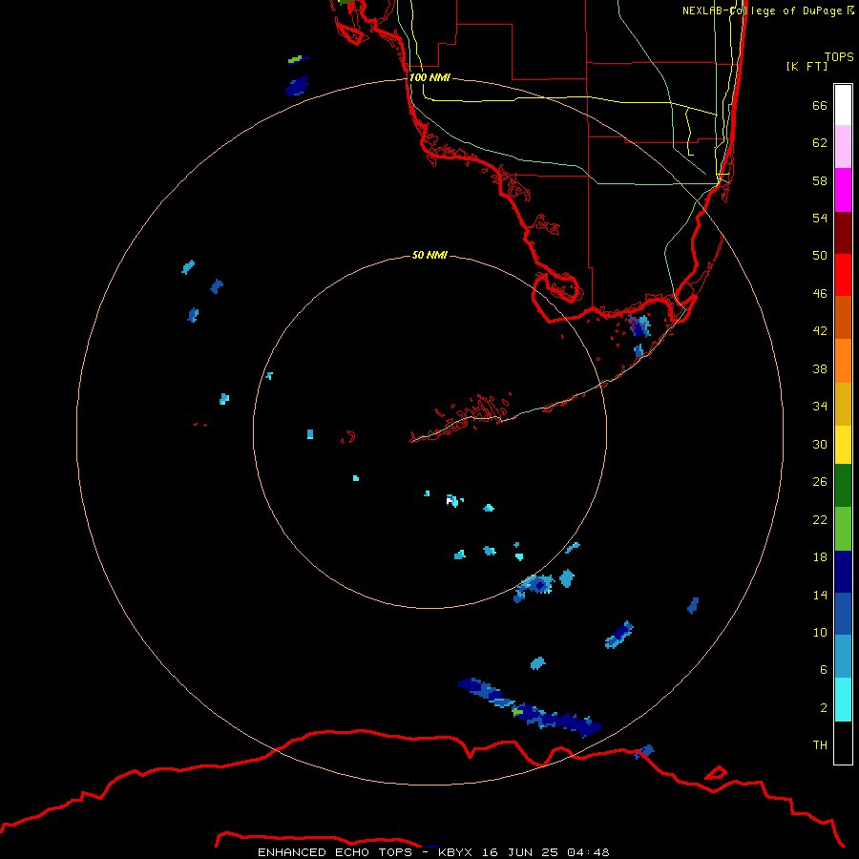Select the '26' scale label
Viewport: 859px width, 859px height.
[820, 482]
